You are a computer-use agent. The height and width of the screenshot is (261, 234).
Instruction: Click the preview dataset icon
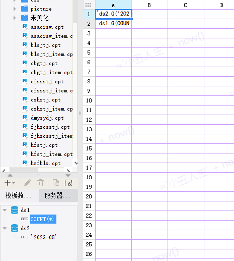click(56, 183)
